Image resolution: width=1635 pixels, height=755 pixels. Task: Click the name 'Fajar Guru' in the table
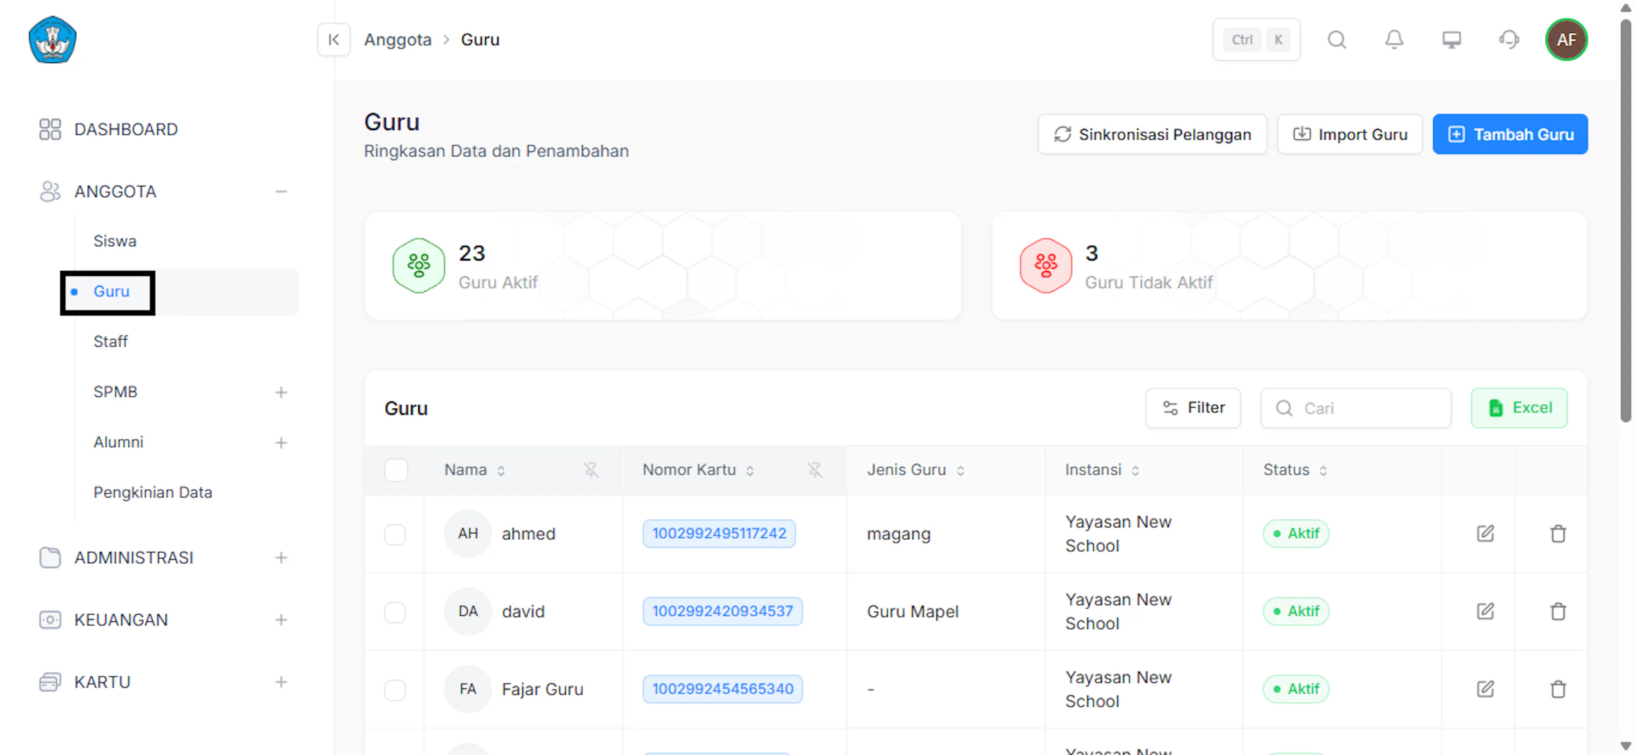coord(542,689)
